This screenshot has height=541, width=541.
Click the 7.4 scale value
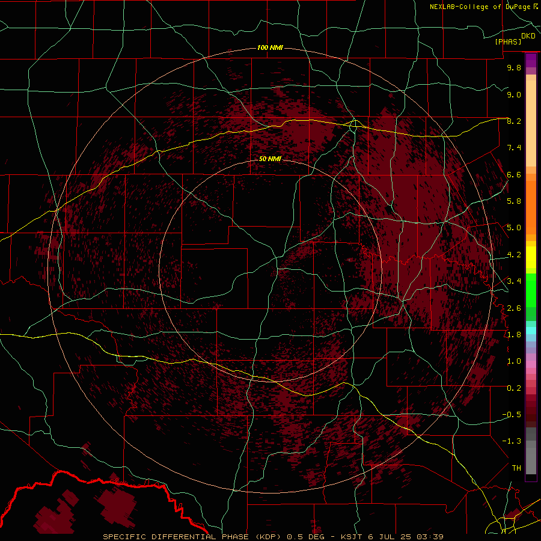514,148
